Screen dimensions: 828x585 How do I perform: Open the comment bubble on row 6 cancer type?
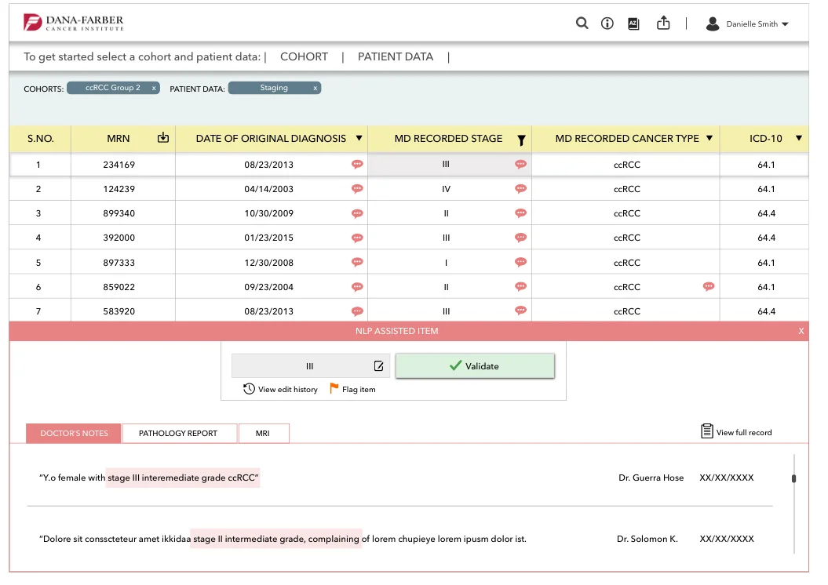coord(709,286)
